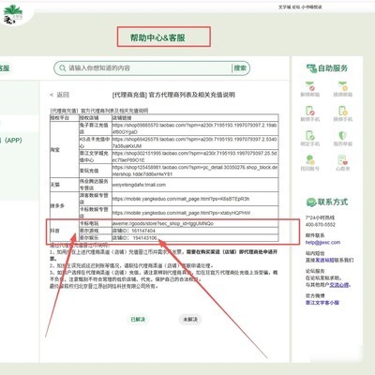The image size is (375, 375).
Task: Click the article title 官方代理商列表及相关充值说明
Action: click(x=191, y=95)
